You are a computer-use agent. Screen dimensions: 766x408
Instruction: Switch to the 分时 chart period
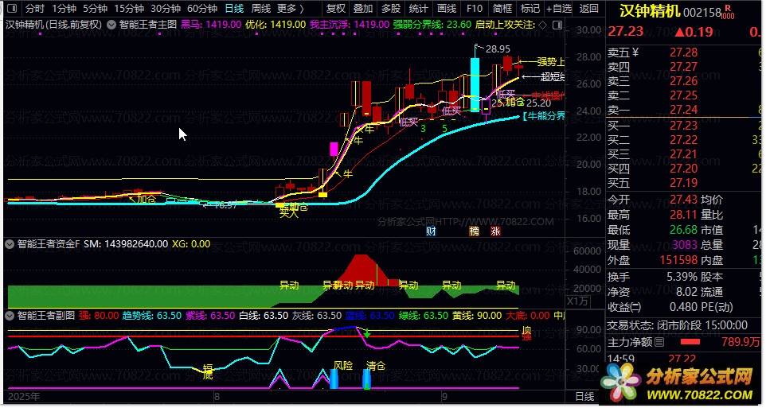click(x=35, y=8)
